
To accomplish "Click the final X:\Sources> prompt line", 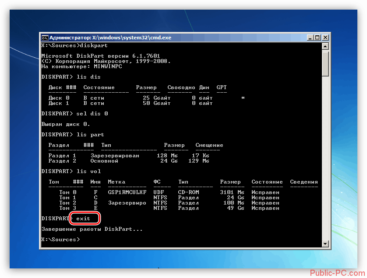I will pyautogui.click(x=60, y=240).
